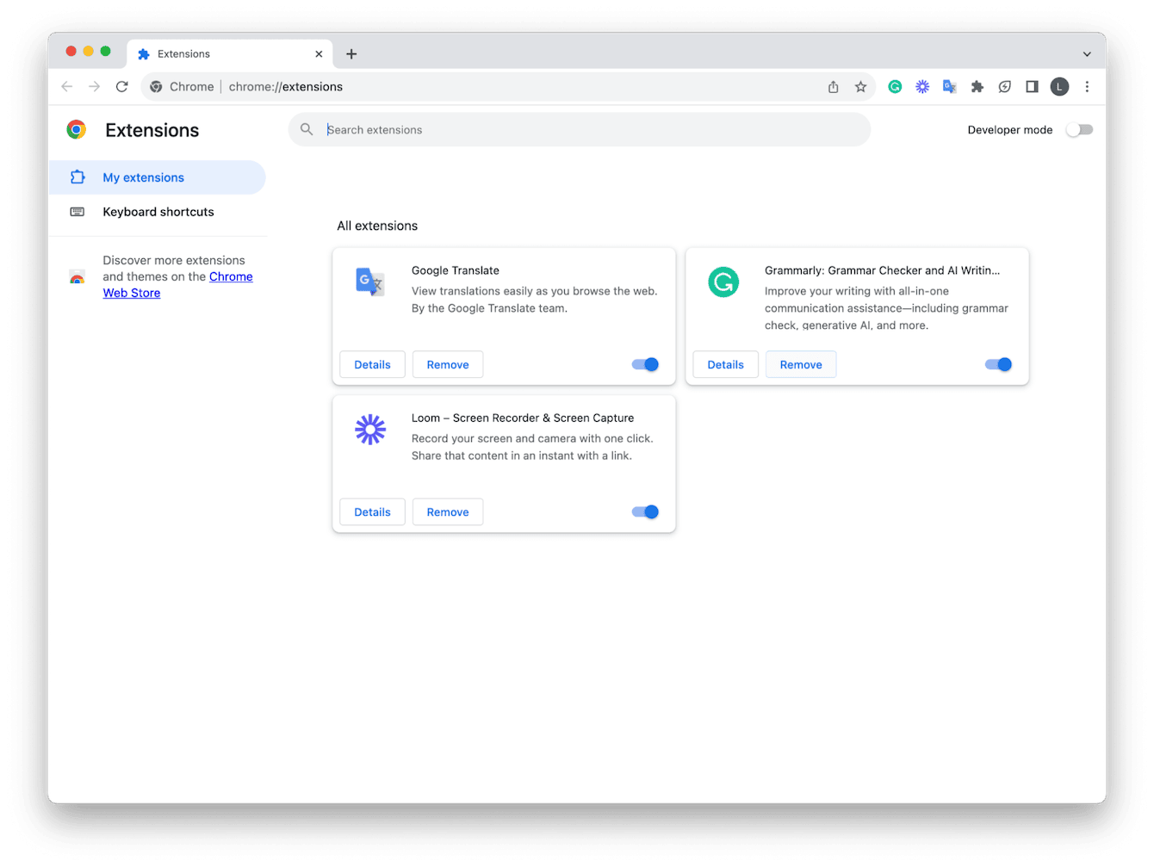Focus the Search extensions field
This screenshot has height=867, width=1154.
tap(580, 130)
